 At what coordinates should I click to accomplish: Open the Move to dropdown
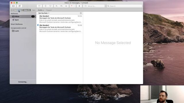94,6
